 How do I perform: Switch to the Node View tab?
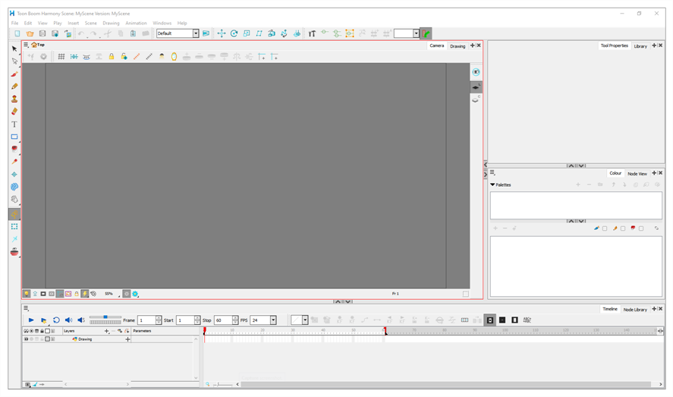coord(637,174)
